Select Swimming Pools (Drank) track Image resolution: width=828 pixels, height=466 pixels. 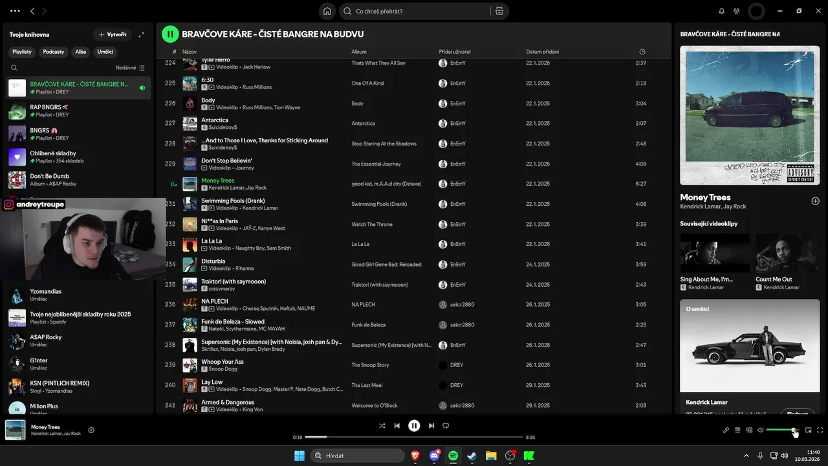click(413, 204)
